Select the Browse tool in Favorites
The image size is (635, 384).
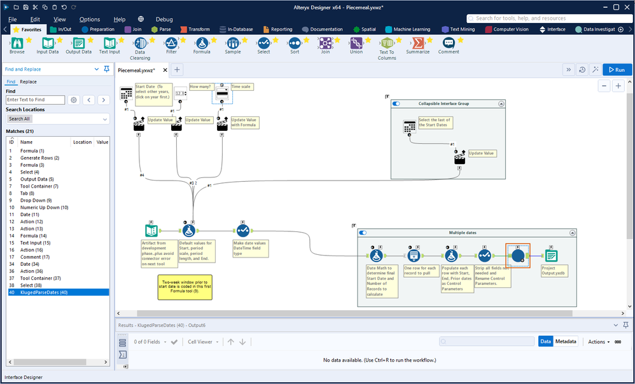coord(17,44)
